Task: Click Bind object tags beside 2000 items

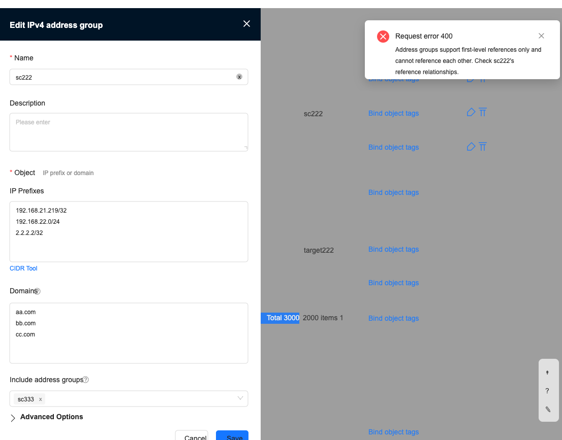Action: pos(393,318)
